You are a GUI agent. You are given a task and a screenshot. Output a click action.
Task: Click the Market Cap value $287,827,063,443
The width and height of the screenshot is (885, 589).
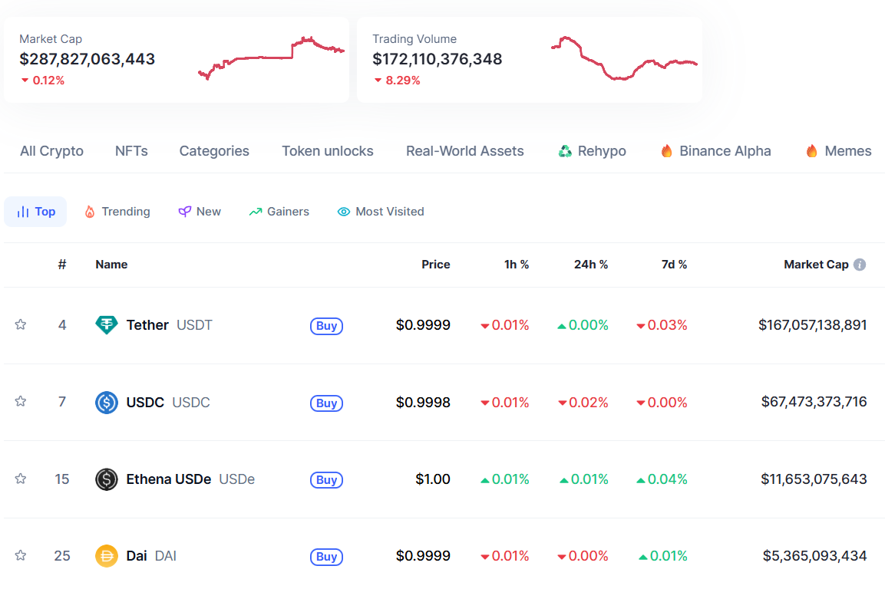[87, 59]
